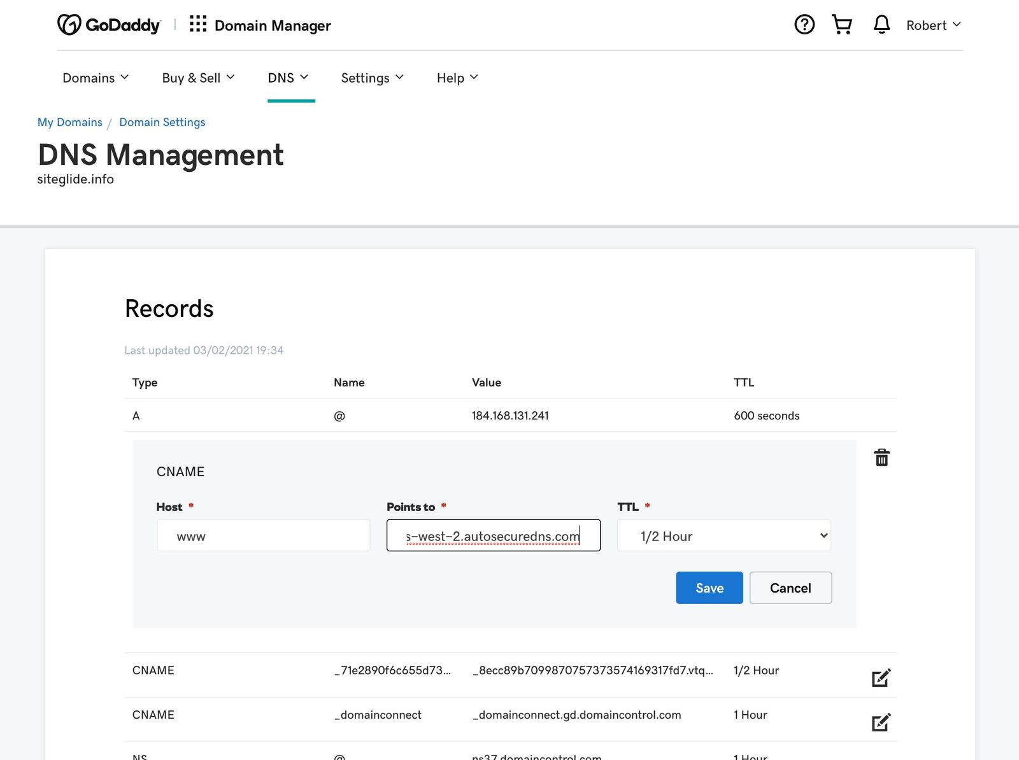
Task: Delete the CNAME record with trash icon
Action: coord(881,458)
